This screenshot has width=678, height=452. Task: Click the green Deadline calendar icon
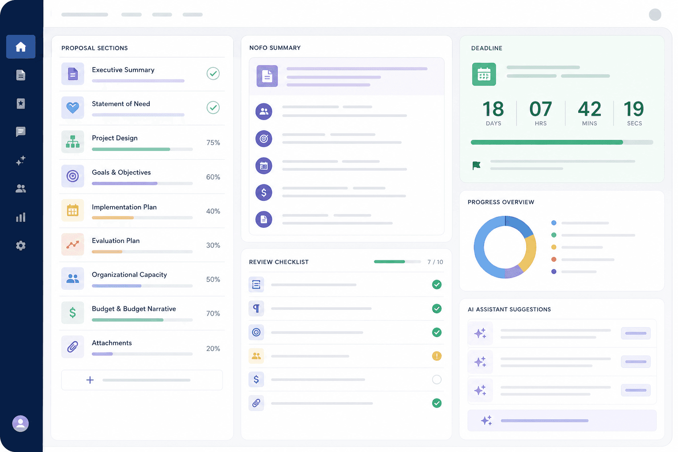[484, 74]
